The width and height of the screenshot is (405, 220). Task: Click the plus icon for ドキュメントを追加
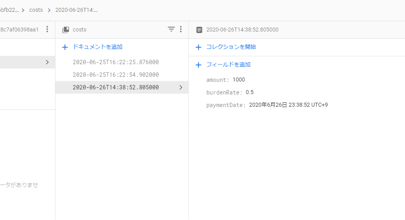[x=65, y=47]
